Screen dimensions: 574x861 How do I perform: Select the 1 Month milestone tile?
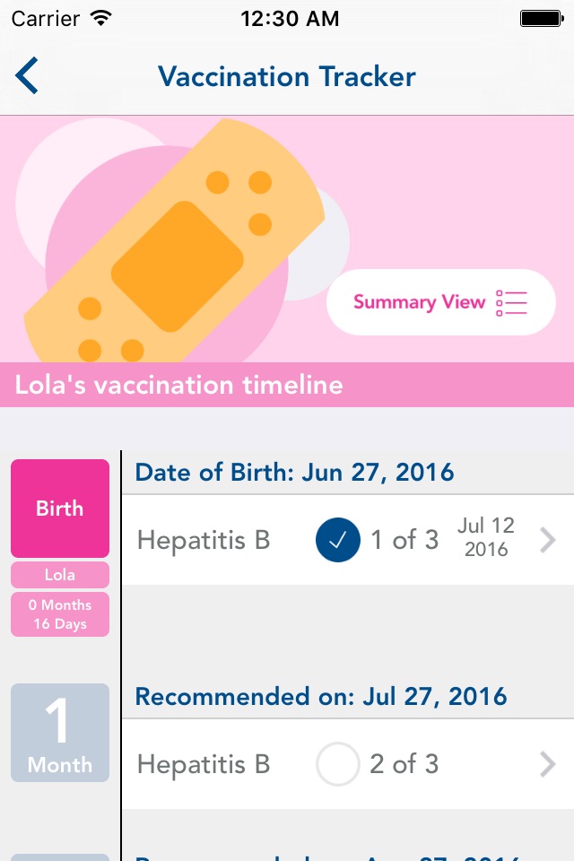[60, 733]
